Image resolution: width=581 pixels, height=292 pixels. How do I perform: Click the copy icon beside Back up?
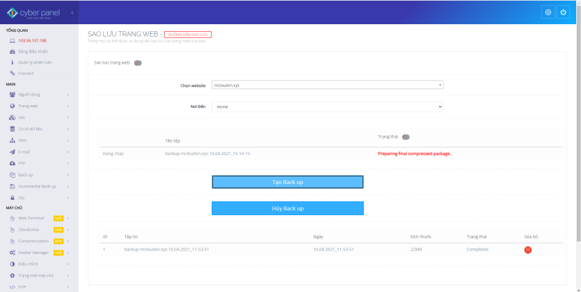coord(12,175)
